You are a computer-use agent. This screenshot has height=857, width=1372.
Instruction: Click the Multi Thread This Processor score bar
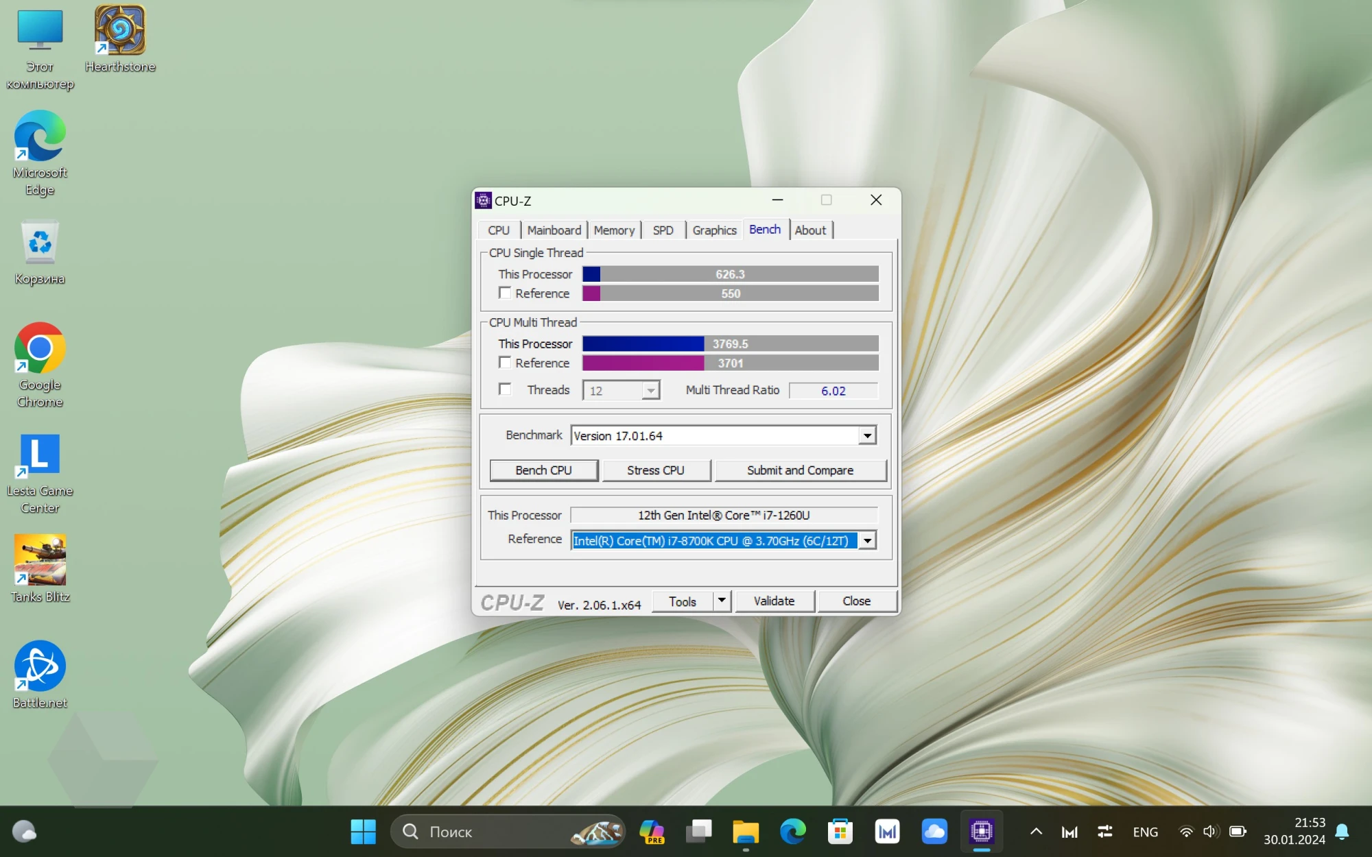point(730,343)
